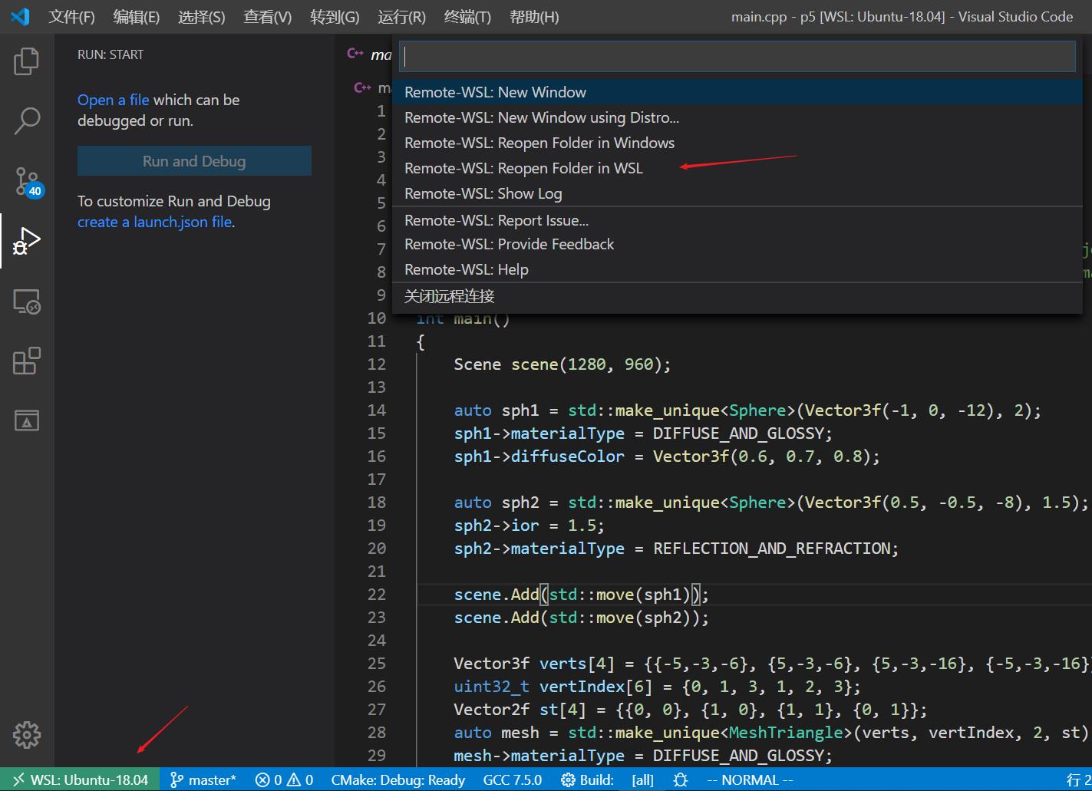Image resolution: width=1092 pixels, height=791 pixels.
Task: Click the REFLECTION_AND_REFRACTION identifier
Action: click(x=771, y=548)
